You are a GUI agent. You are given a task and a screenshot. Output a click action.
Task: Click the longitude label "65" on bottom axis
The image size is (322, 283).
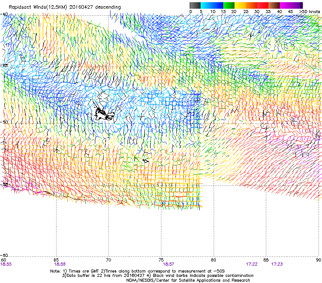click(x=56, y=260)
